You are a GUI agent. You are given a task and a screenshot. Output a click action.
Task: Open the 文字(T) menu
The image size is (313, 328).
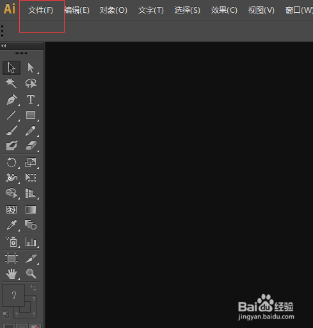[x=150, y=10]
